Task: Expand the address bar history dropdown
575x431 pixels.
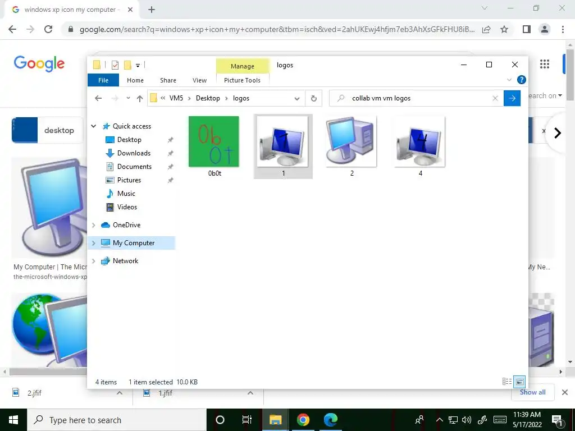Action: click(x=297, y=98)
